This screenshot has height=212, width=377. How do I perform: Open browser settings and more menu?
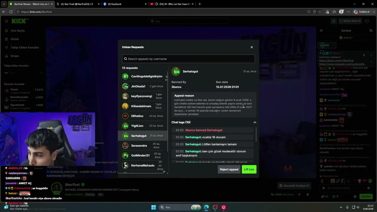[348, 12]
